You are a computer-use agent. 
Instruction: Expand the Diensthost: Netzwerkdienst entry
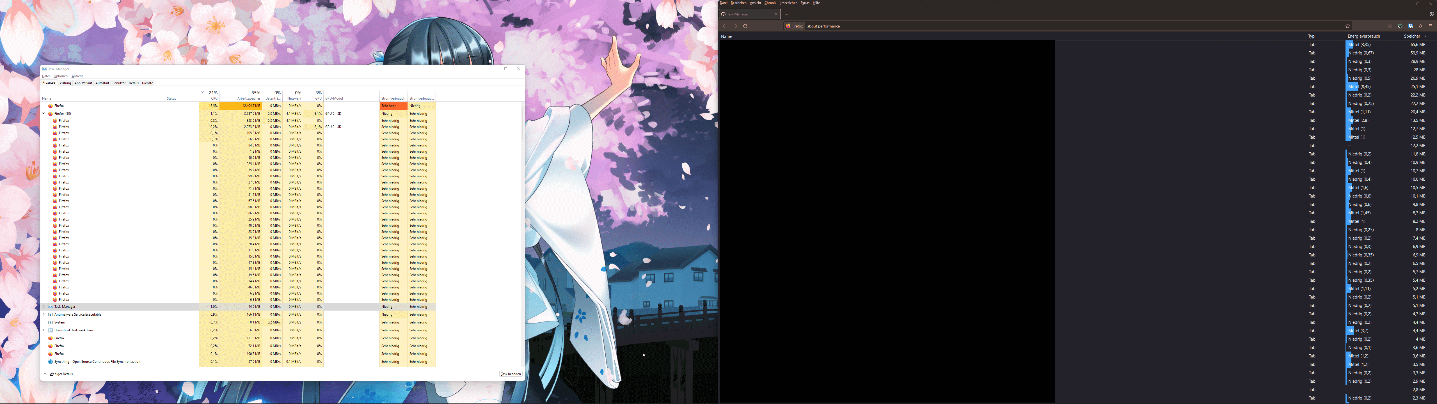click(44, 330)
